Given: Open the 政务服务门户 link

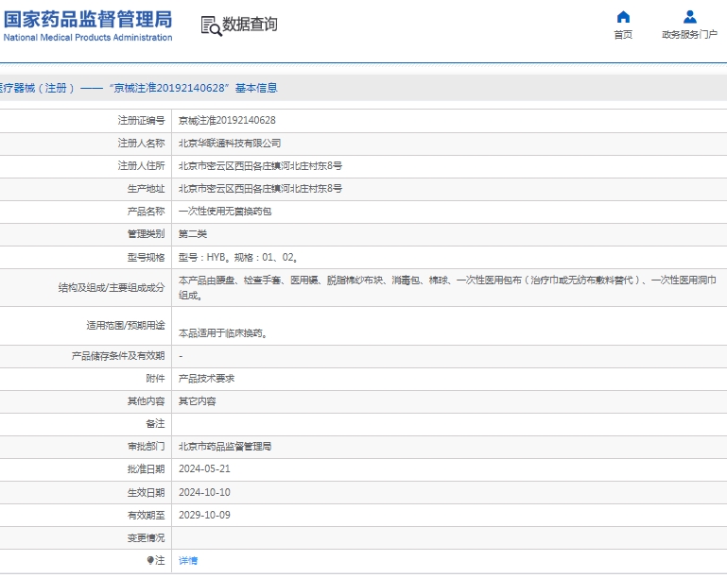Looking at the screenshot, I should coord(689,35).
